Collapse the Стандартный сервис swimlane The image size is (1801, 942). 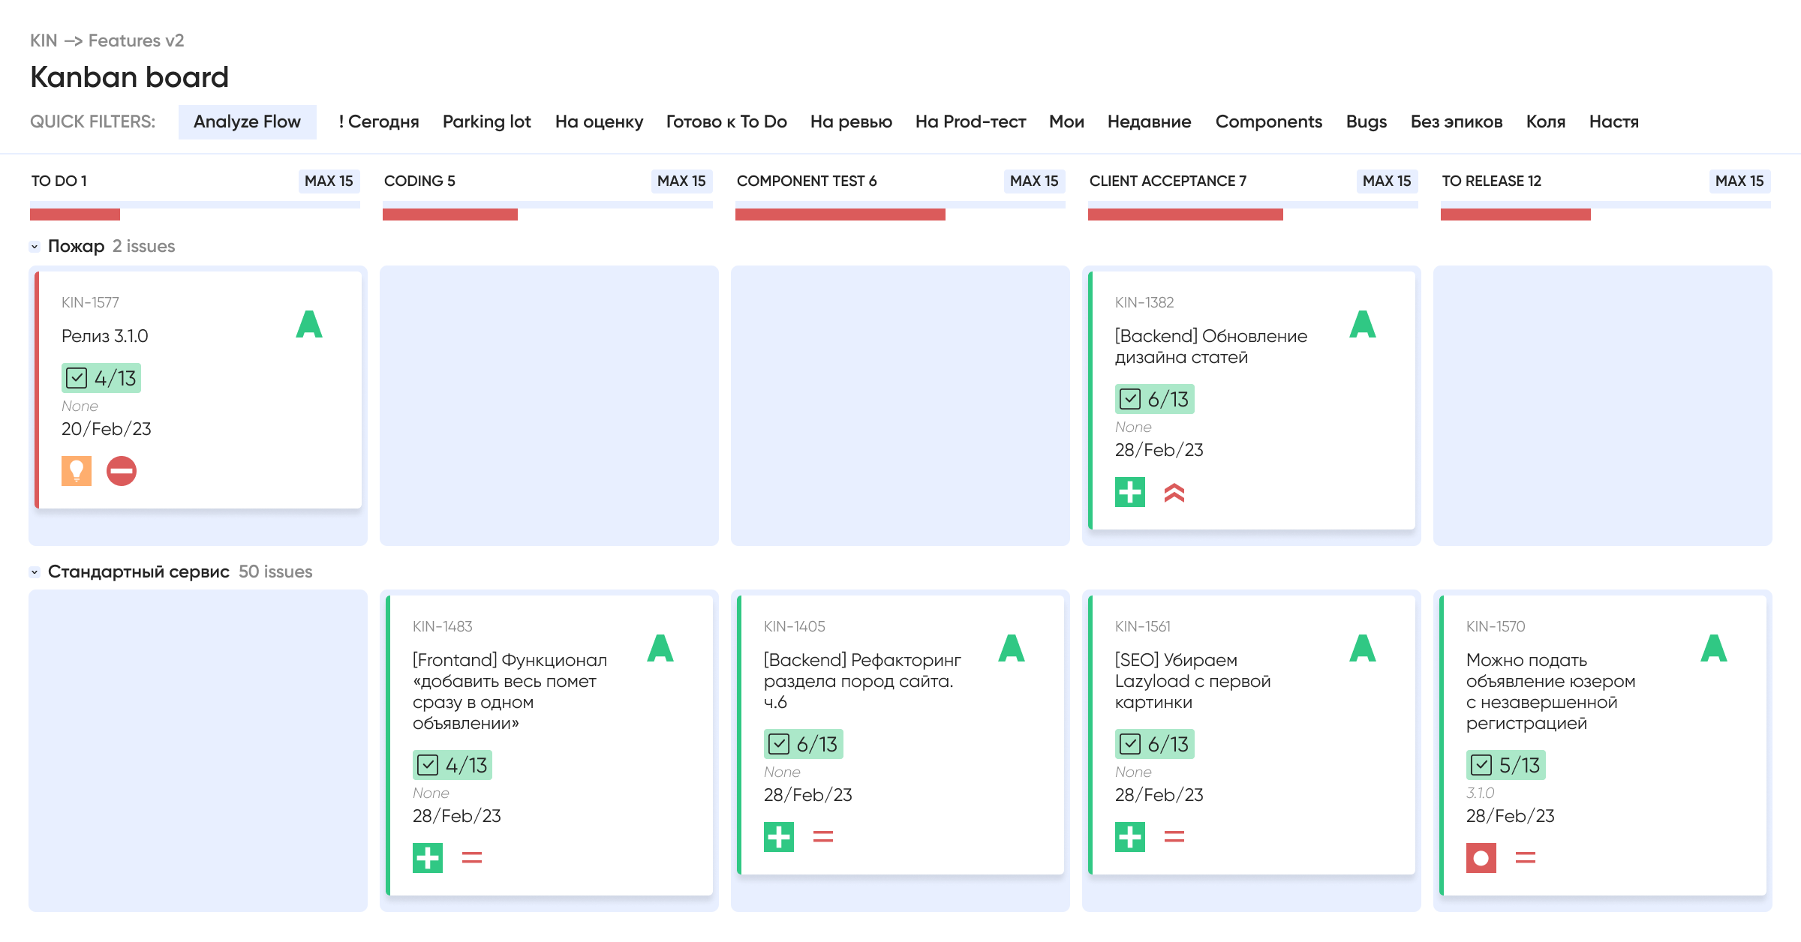(x=35, y=572)
